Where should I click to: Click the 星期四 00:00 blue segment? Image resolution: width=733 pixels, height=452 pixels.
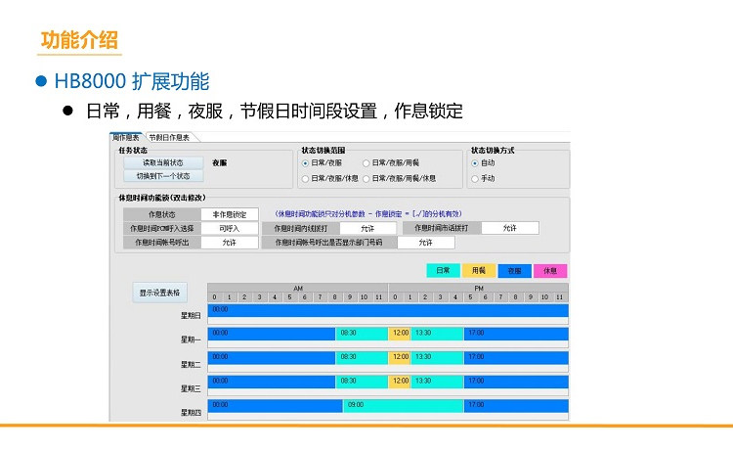pos(276,405)
